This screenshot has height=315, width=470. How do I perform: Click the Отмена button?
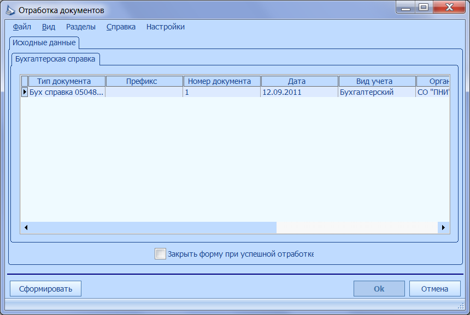click(x=434, y=289)
